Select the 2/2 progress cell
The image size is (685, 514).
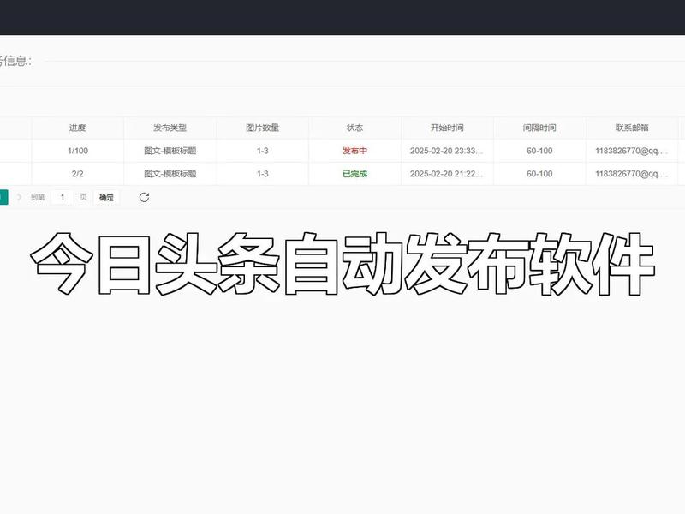(x=77, y=174)
